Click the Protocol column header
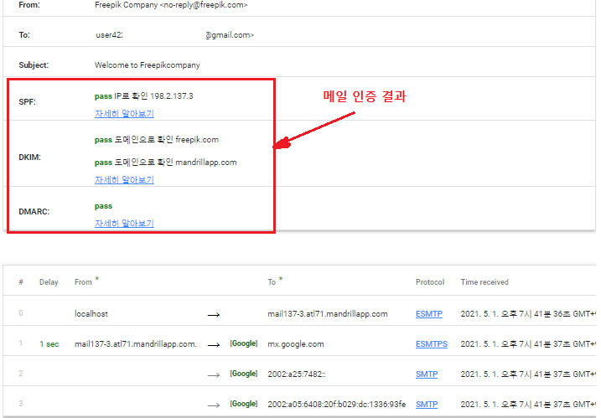The width and height of the screenshot is (601, 418). 430,282
